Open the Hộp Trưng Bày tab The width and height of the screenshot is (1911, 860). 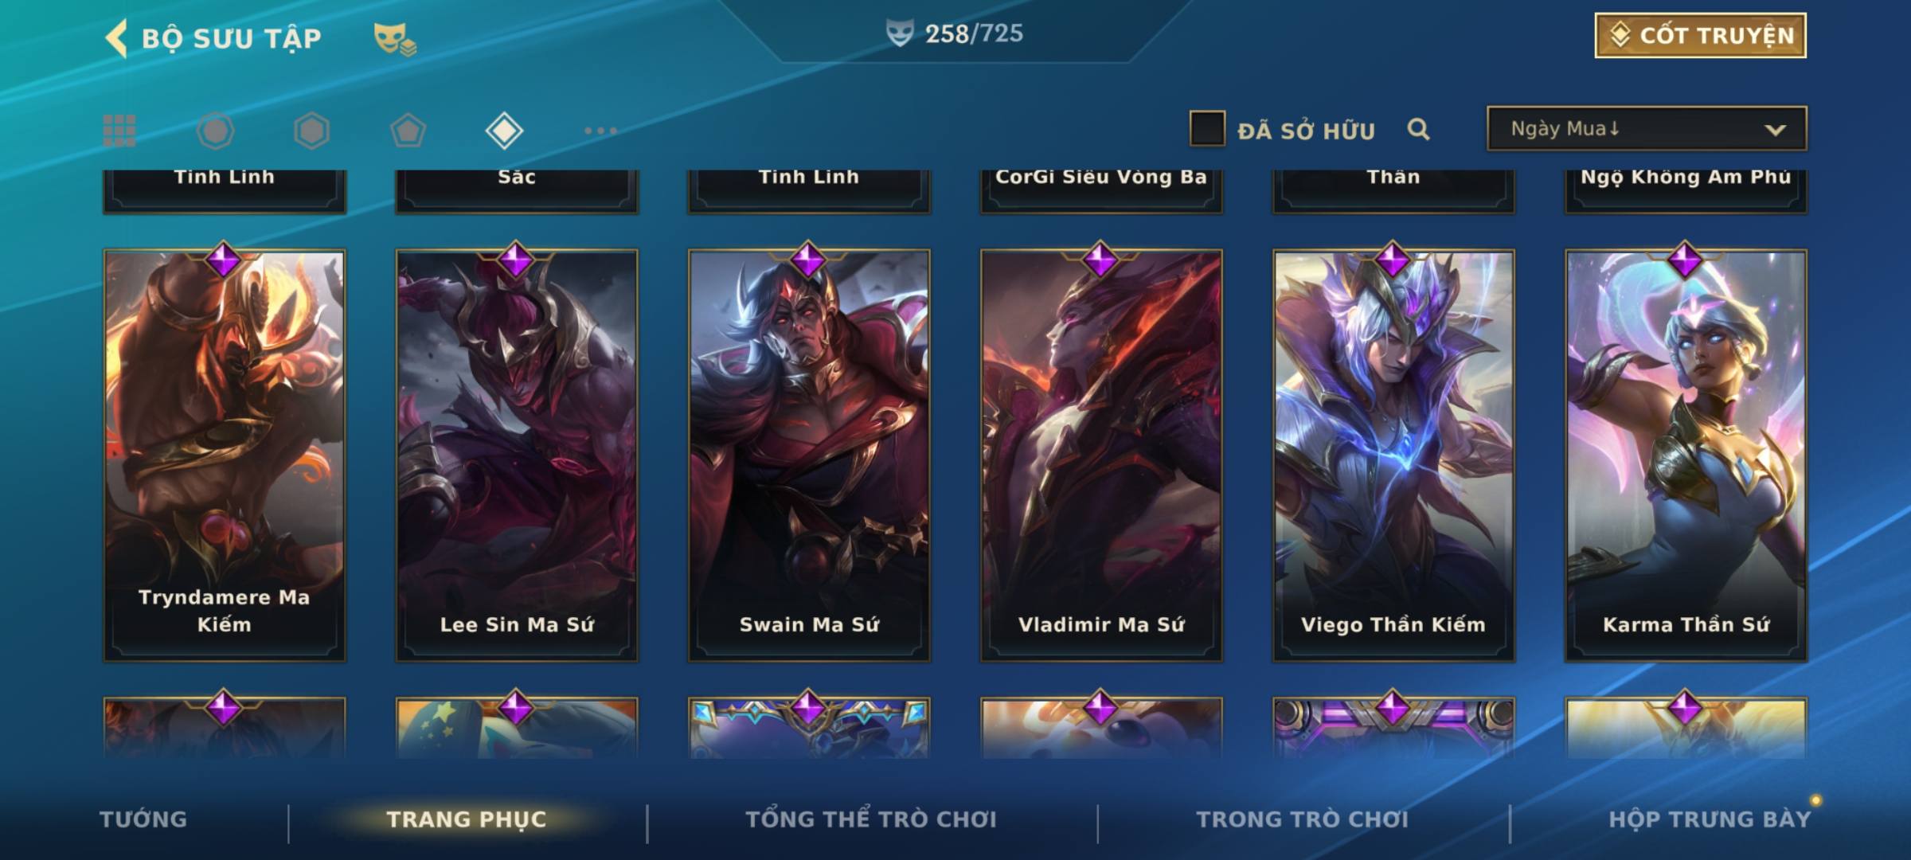[x=1710, y=819]
